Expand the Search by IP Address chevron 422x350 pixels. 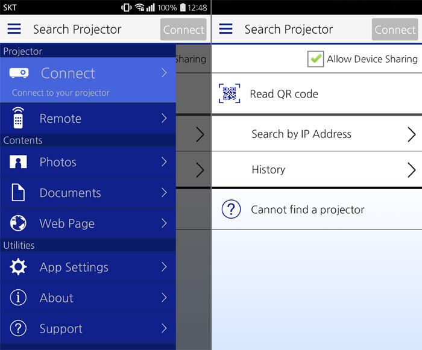(x=412, y=134)
